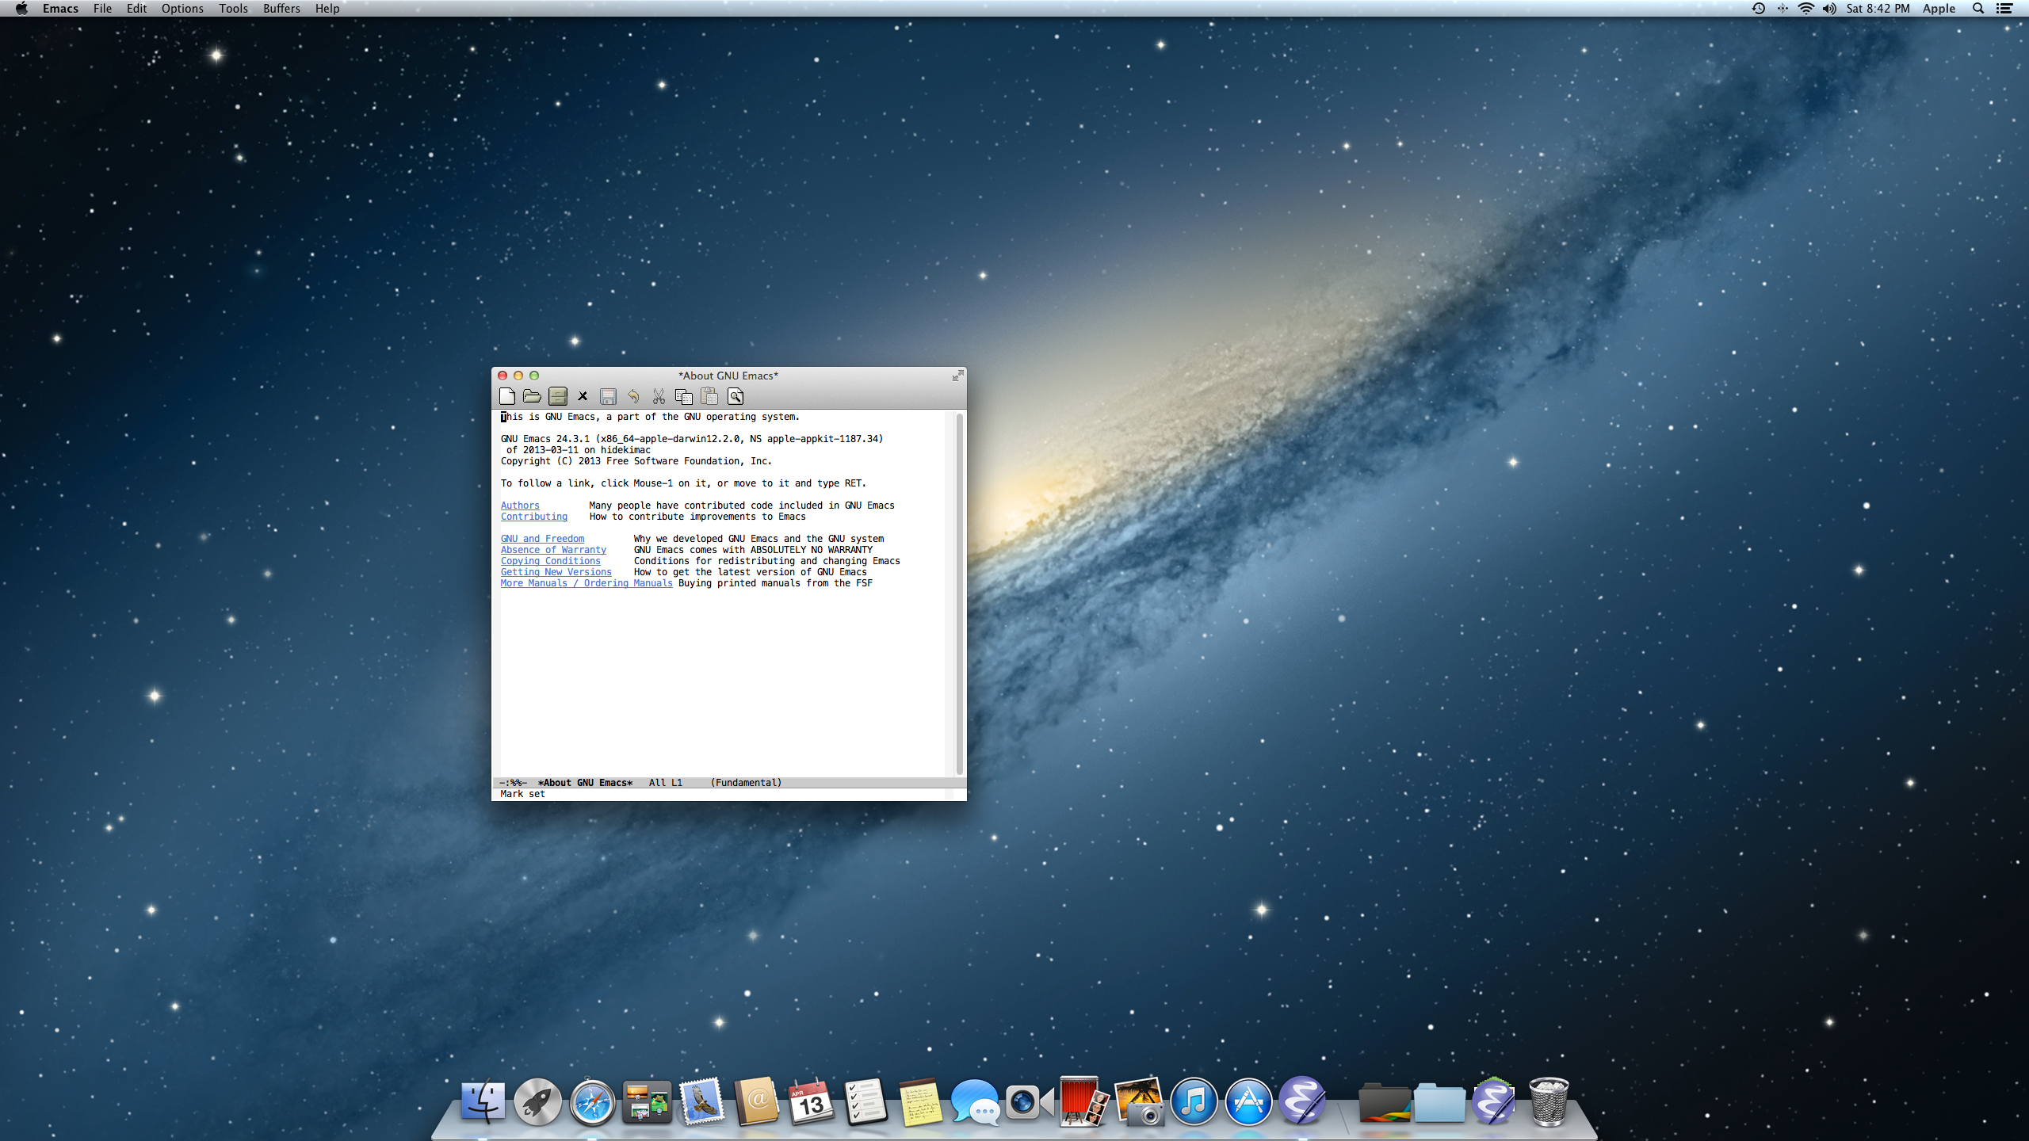Open the Help menu
This screenshot has height=1141, width=2029.
tap(327, 9)
